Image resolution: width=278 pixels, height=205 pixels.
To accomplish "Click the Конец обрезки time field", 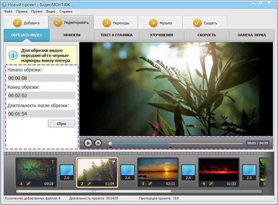I will 41,95.
